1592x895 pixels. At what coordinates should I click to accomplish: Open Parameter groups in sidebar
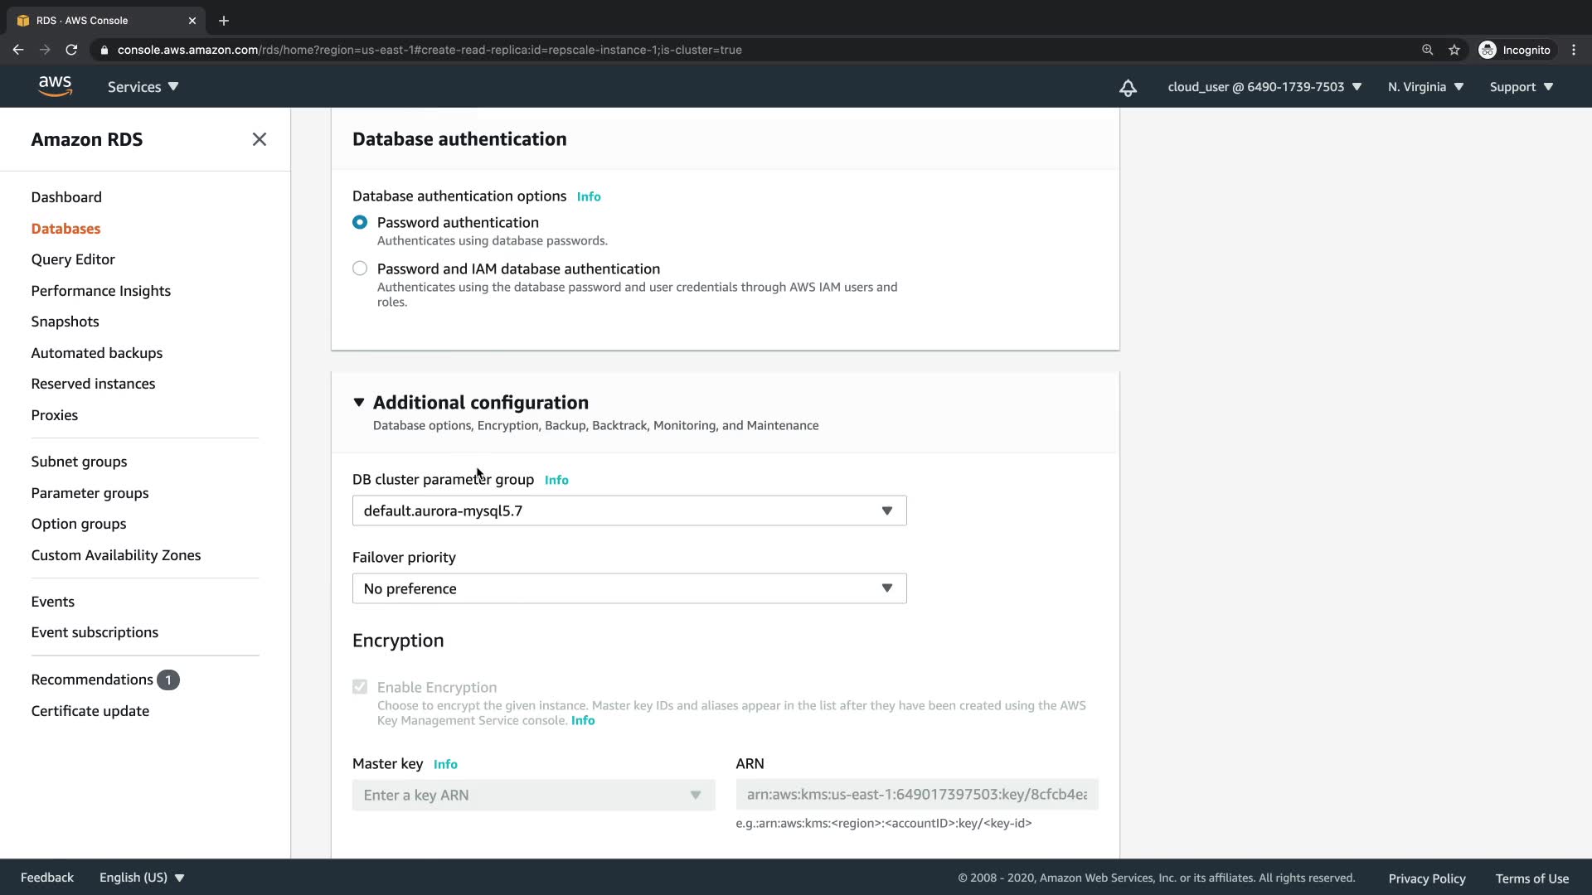(90, 493)
